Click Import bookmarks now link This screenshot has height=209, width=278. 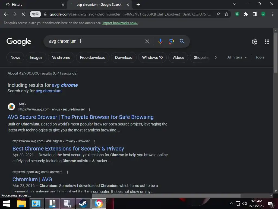pos(120,23)
